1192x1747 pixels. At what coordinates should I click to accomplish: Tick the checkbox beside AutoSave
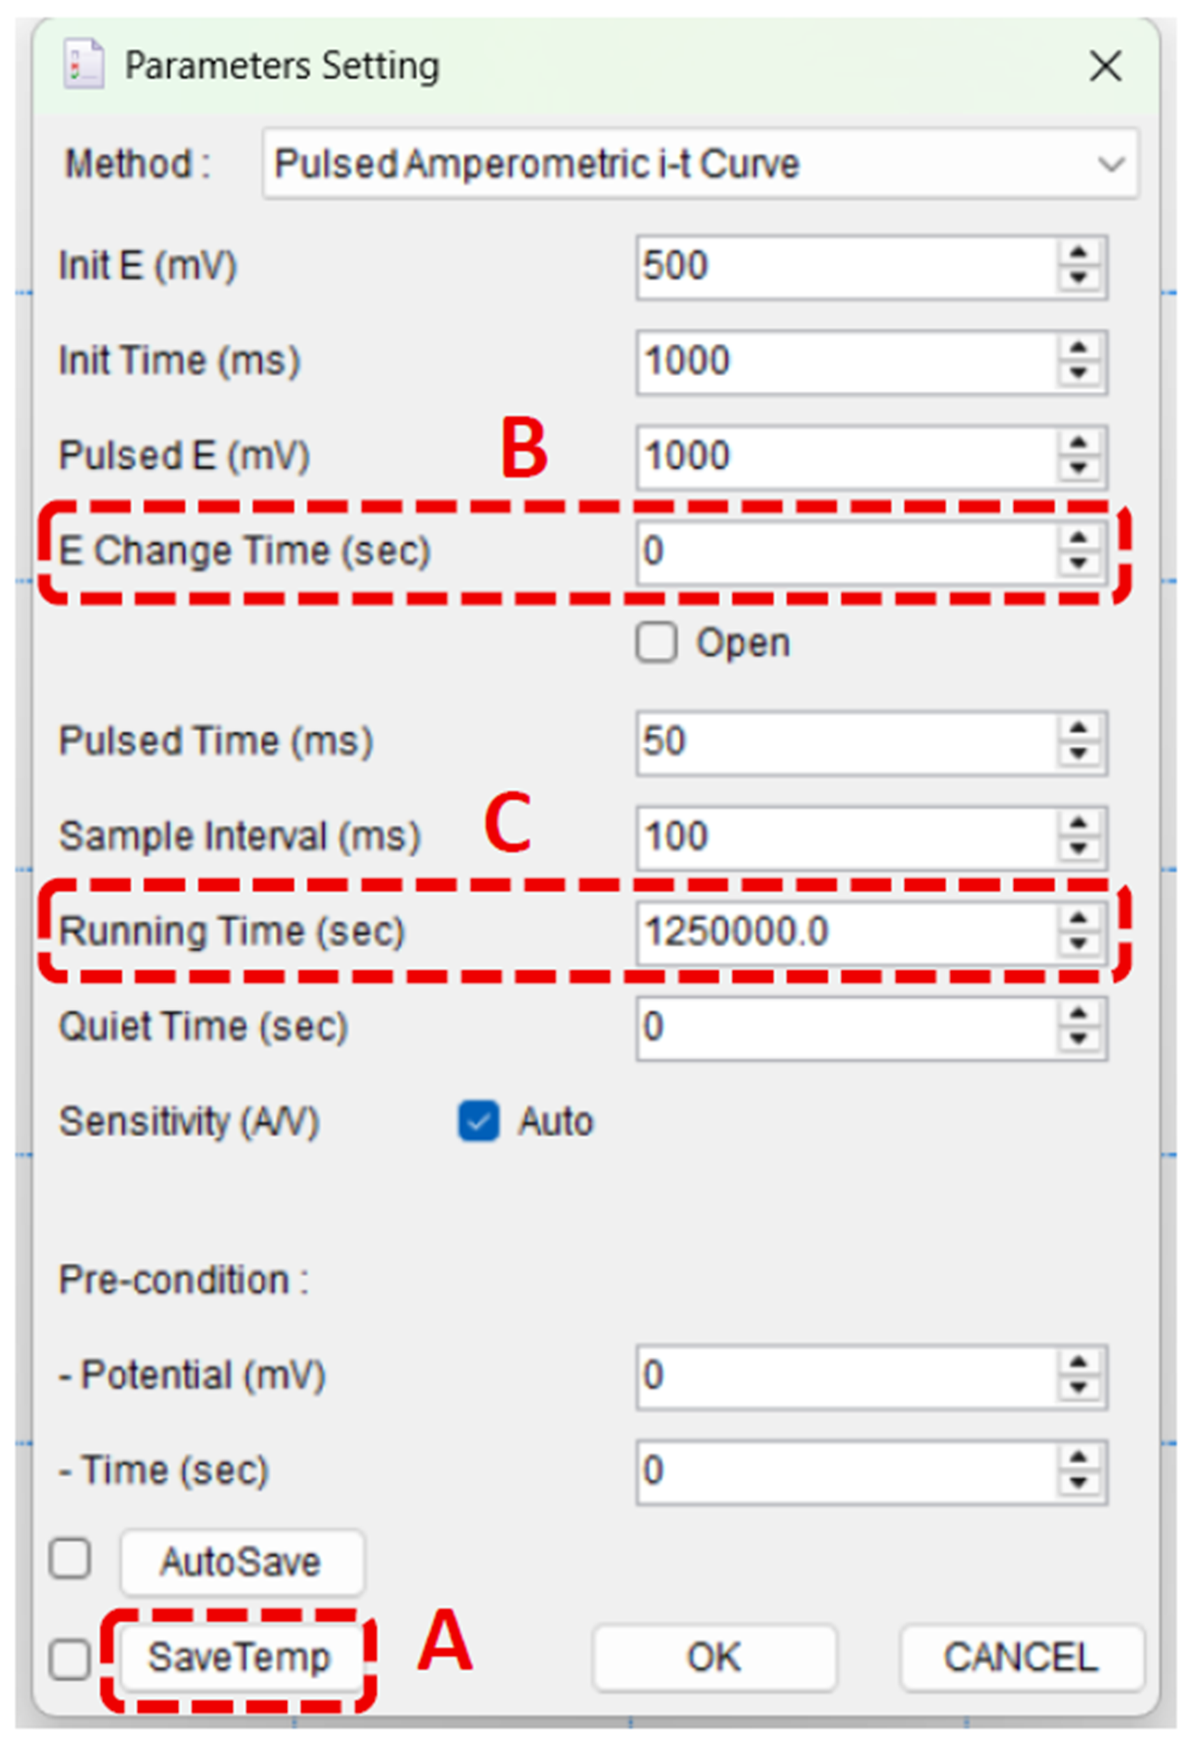coord(70,1559)
